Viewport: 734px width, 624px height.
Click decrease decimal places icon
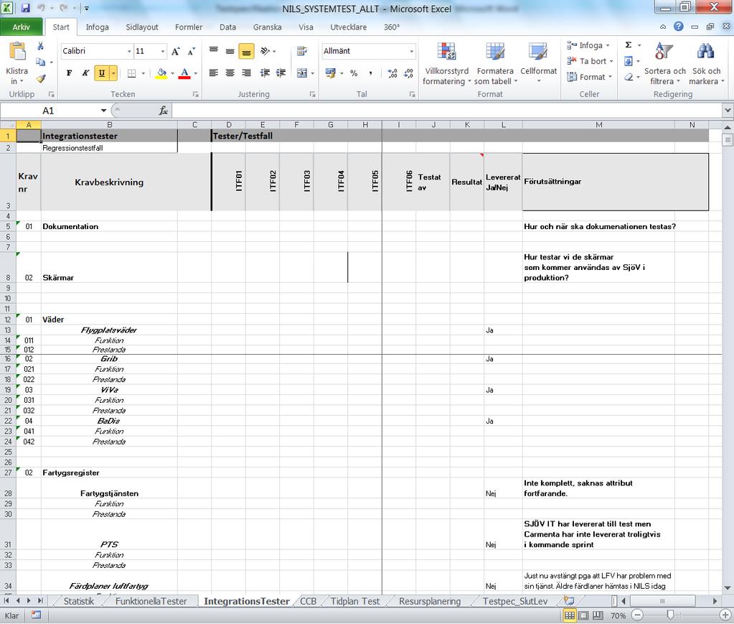(409, 73)
